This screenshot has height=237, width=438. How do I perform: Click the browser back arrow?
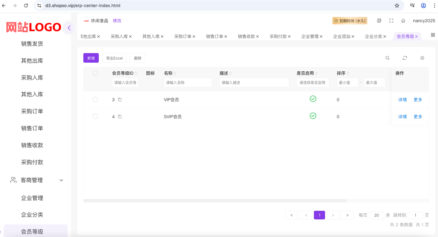(4, 6)
